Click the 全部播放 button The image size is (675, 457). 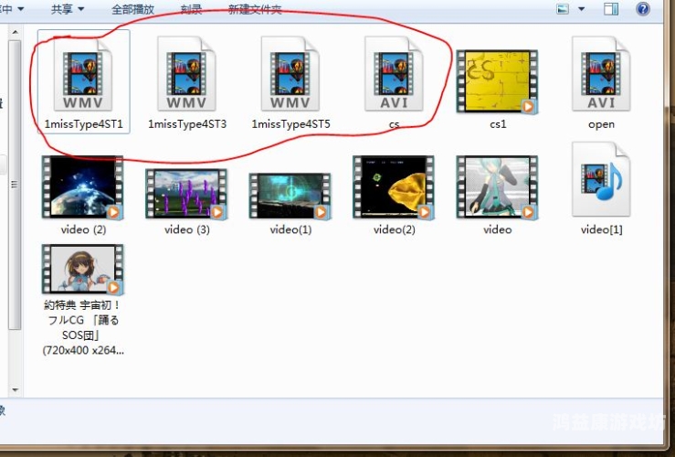click(x=132, y=9)
